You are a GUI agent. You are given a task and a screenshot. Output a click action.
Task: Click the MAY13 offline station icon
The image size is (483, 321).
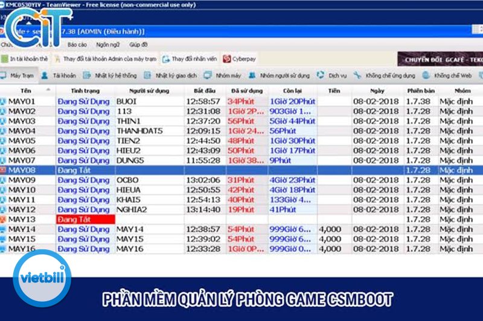pyautogui.click(x=3, y=219)
